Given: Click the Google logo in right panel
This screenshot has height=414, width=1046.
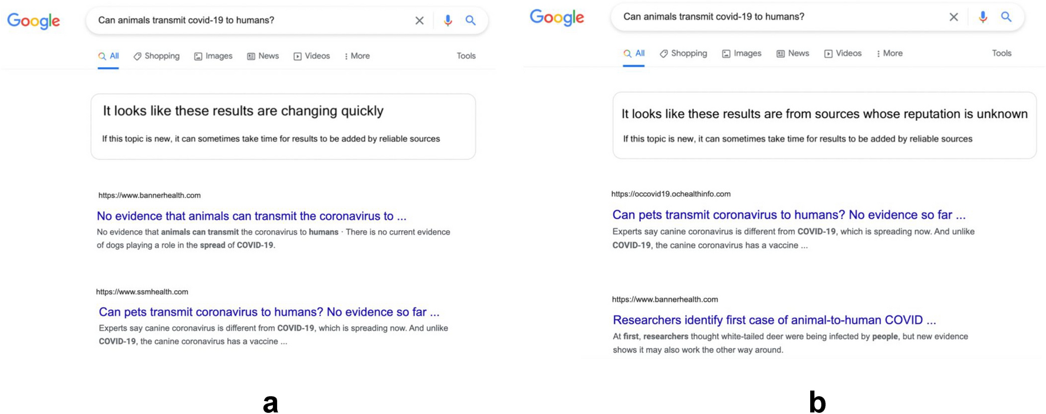Looking at the screenshot, I should 557,18.
